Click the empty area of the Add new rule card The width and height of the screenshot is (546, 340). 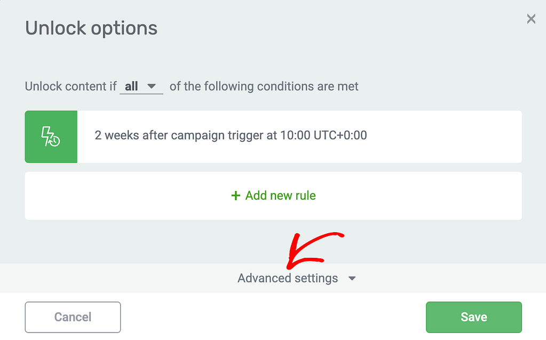pos(418,195)
